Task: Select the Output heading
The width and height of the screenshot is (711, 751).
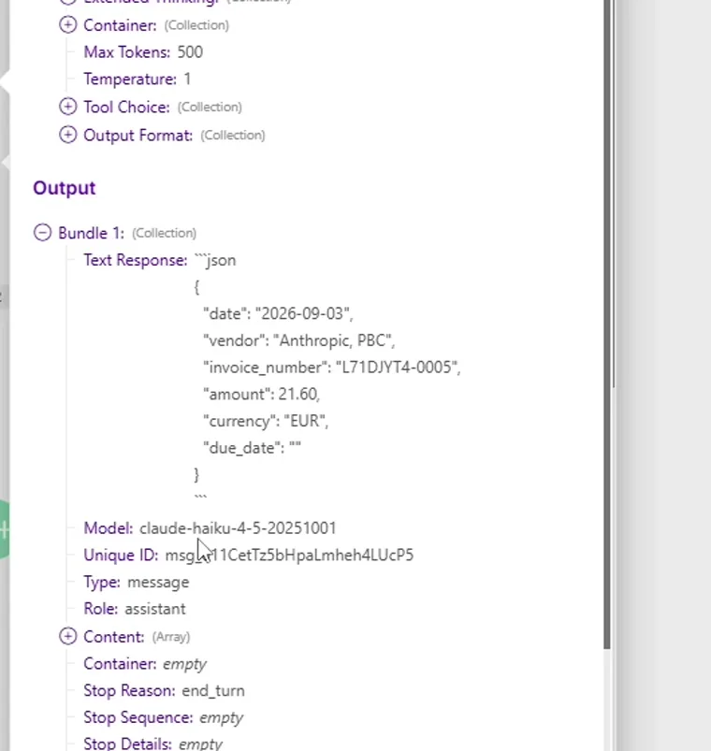Action: [65, 188]
